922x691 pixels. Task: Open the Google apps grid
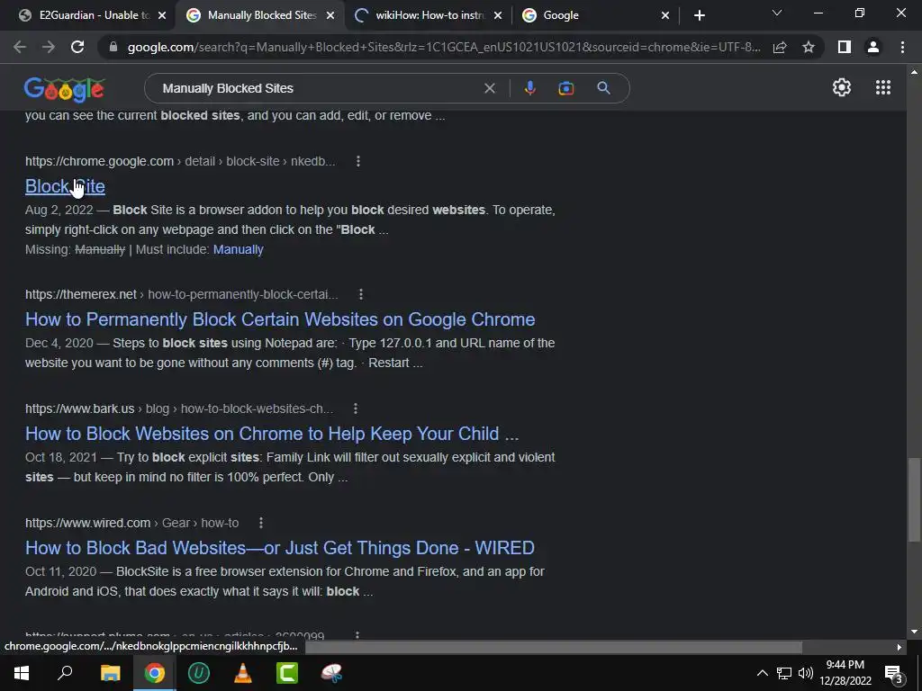pyautogui.click(x=883, y=87)
